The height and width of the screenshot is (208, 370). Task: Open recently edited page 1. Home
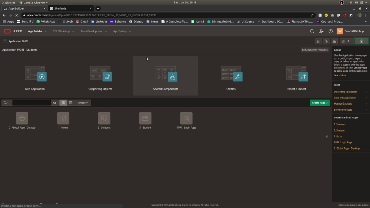[338, 136]
